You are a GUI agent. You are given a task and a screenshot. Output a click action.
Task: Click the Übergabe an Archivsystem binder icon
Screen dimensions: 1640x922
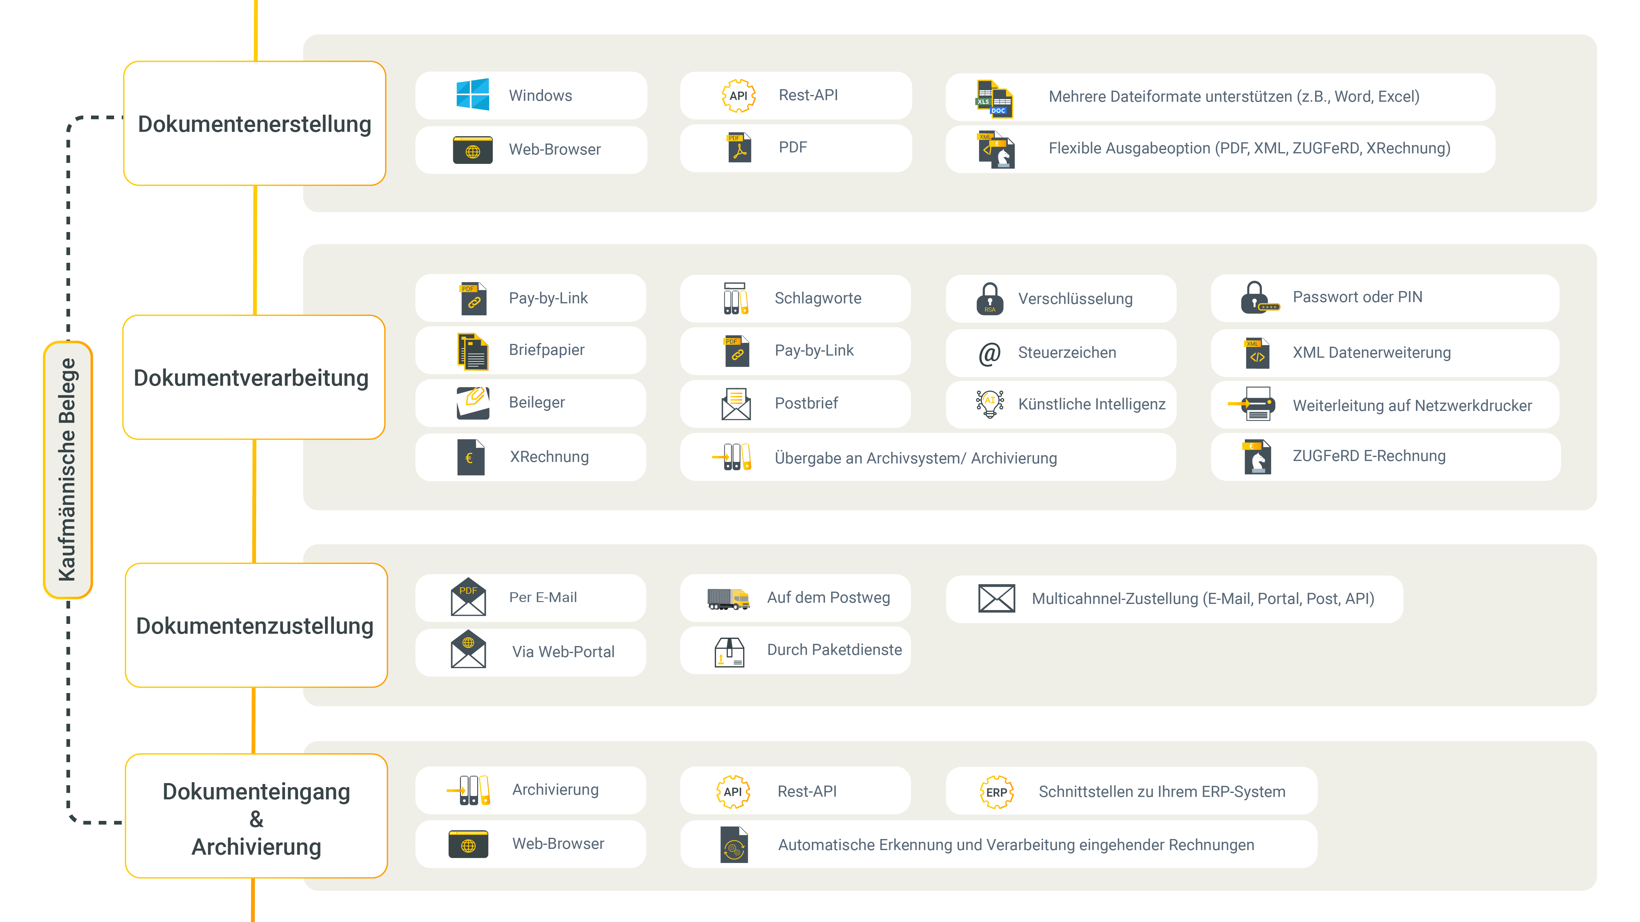click(x=732, y=457)
